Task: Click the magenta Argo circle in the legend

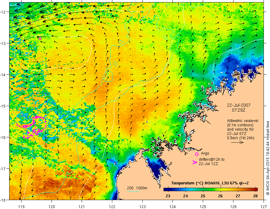Action: [197, 154]
